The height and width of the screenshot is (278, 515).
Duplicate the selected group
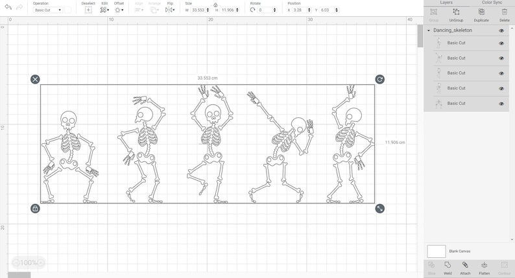click(x=481, y=12)
